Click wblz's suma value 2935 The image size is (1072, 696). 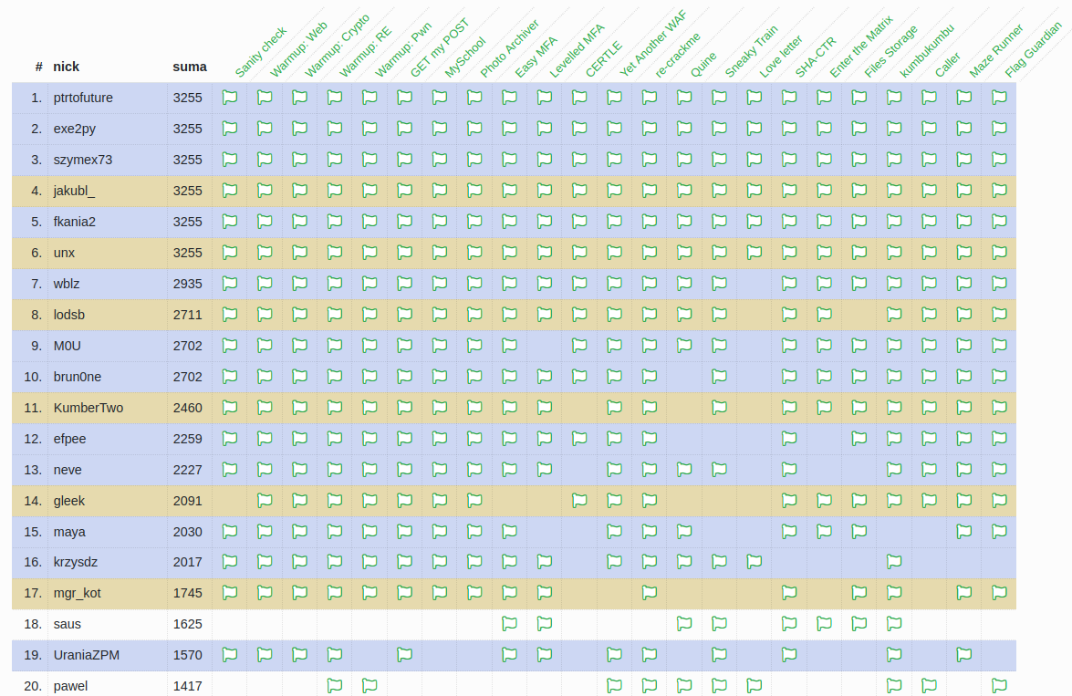pyautogui.click(x=187, y=284)
